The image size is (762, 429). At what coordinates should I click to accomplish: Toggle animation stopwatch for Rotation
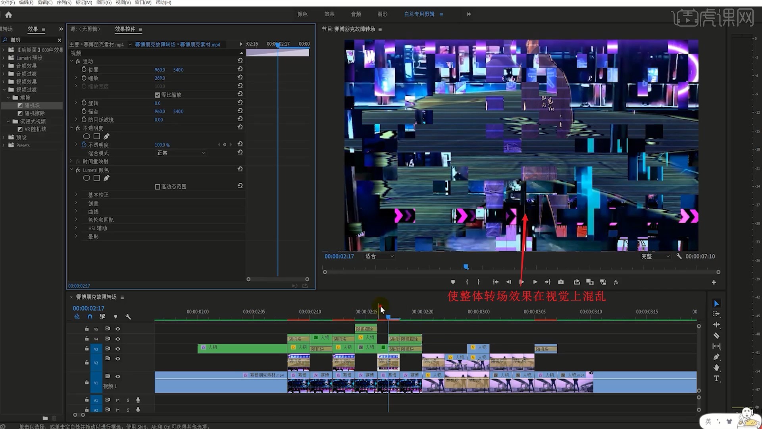[x=84, y=103]
